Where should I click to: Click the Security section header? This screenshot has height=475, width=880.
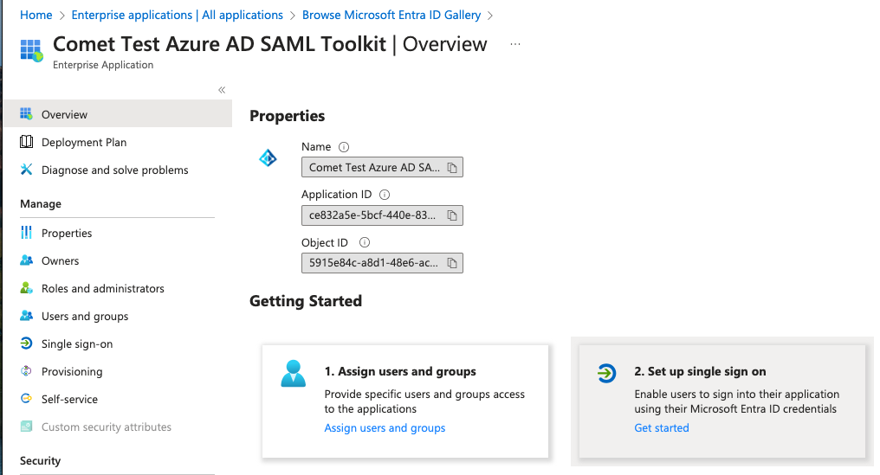tap(40, 460)
